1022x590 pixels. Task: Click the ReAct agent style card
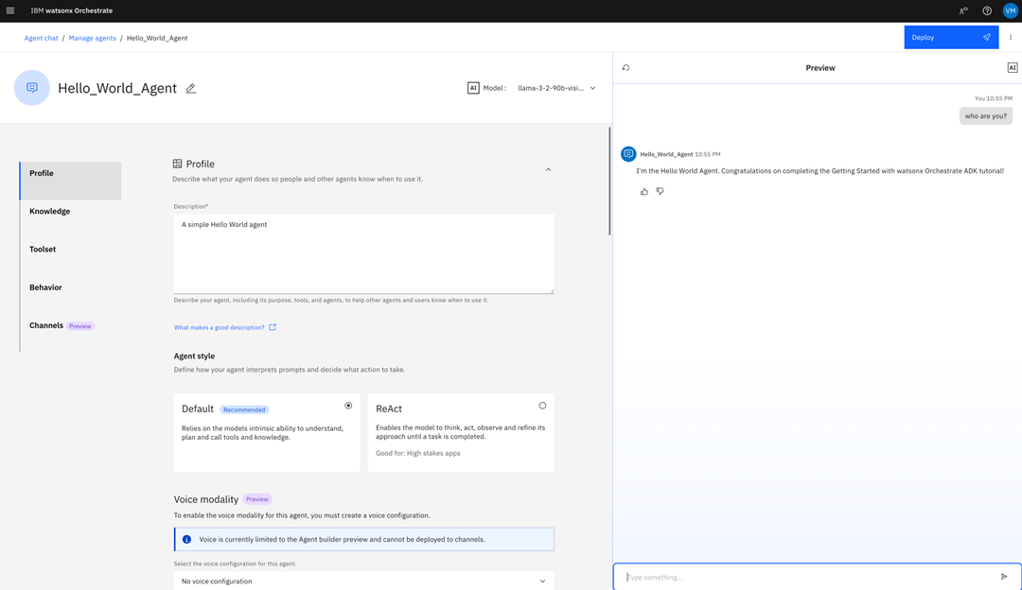pos(461,432)
